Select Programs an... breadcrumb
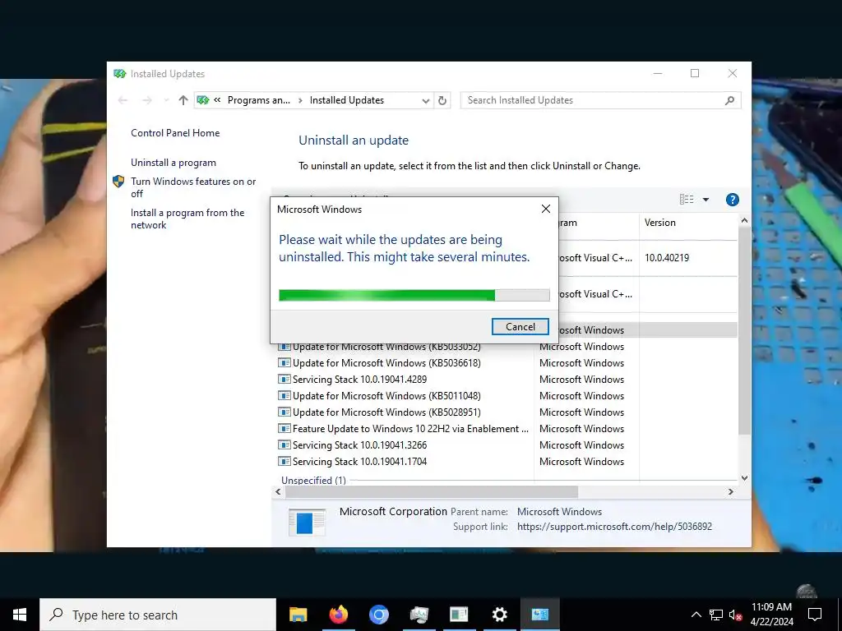 [258, 100]
